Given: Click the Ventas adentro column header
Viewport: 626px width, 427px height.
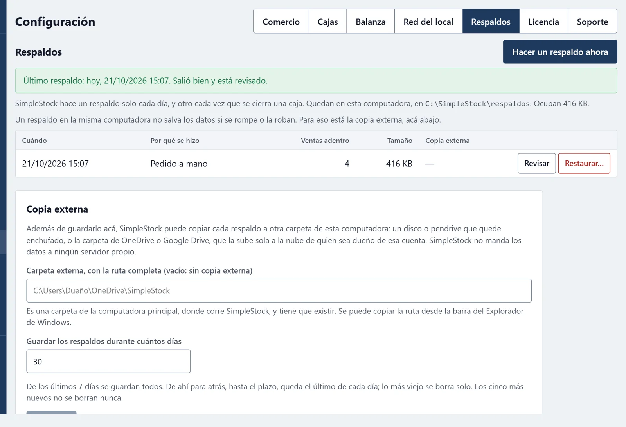Looking at the screenshot, I should coord(325,141).
